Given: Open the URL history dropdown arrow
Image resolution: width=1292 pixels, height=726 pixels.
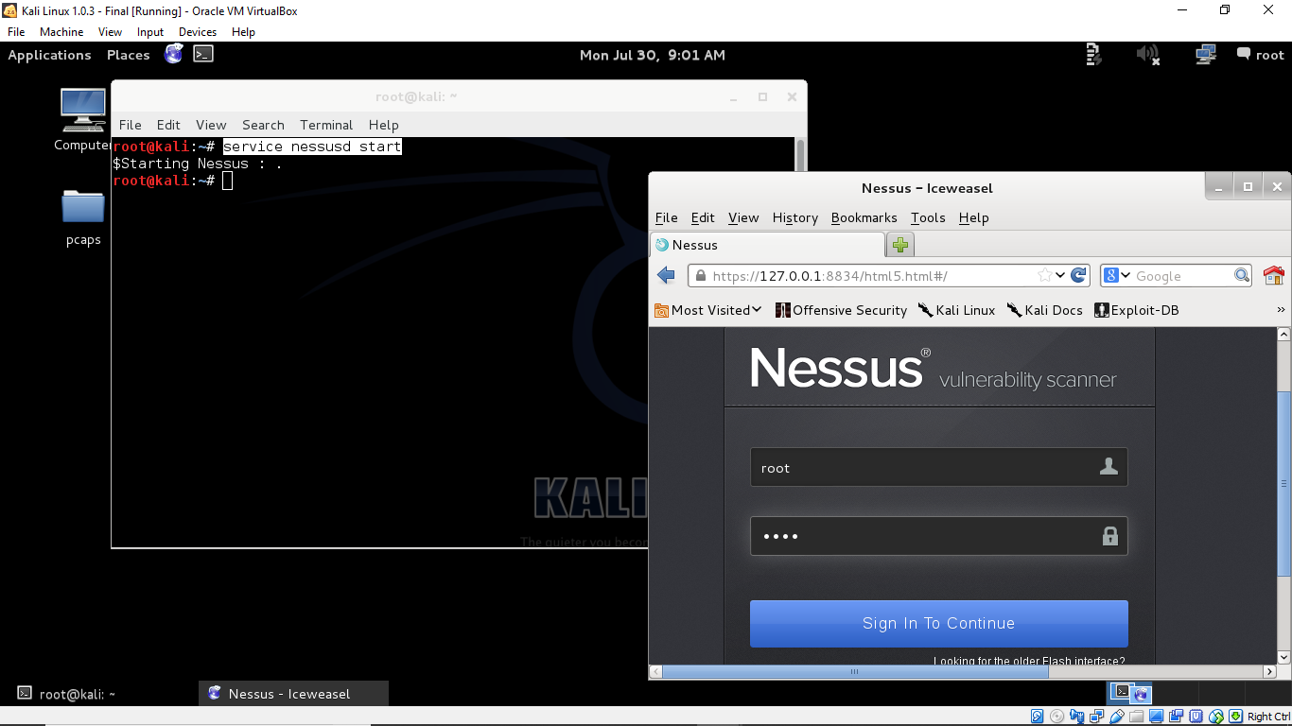Looking at the screenshot, I should pyautogui.click(x=1061, y=275).
